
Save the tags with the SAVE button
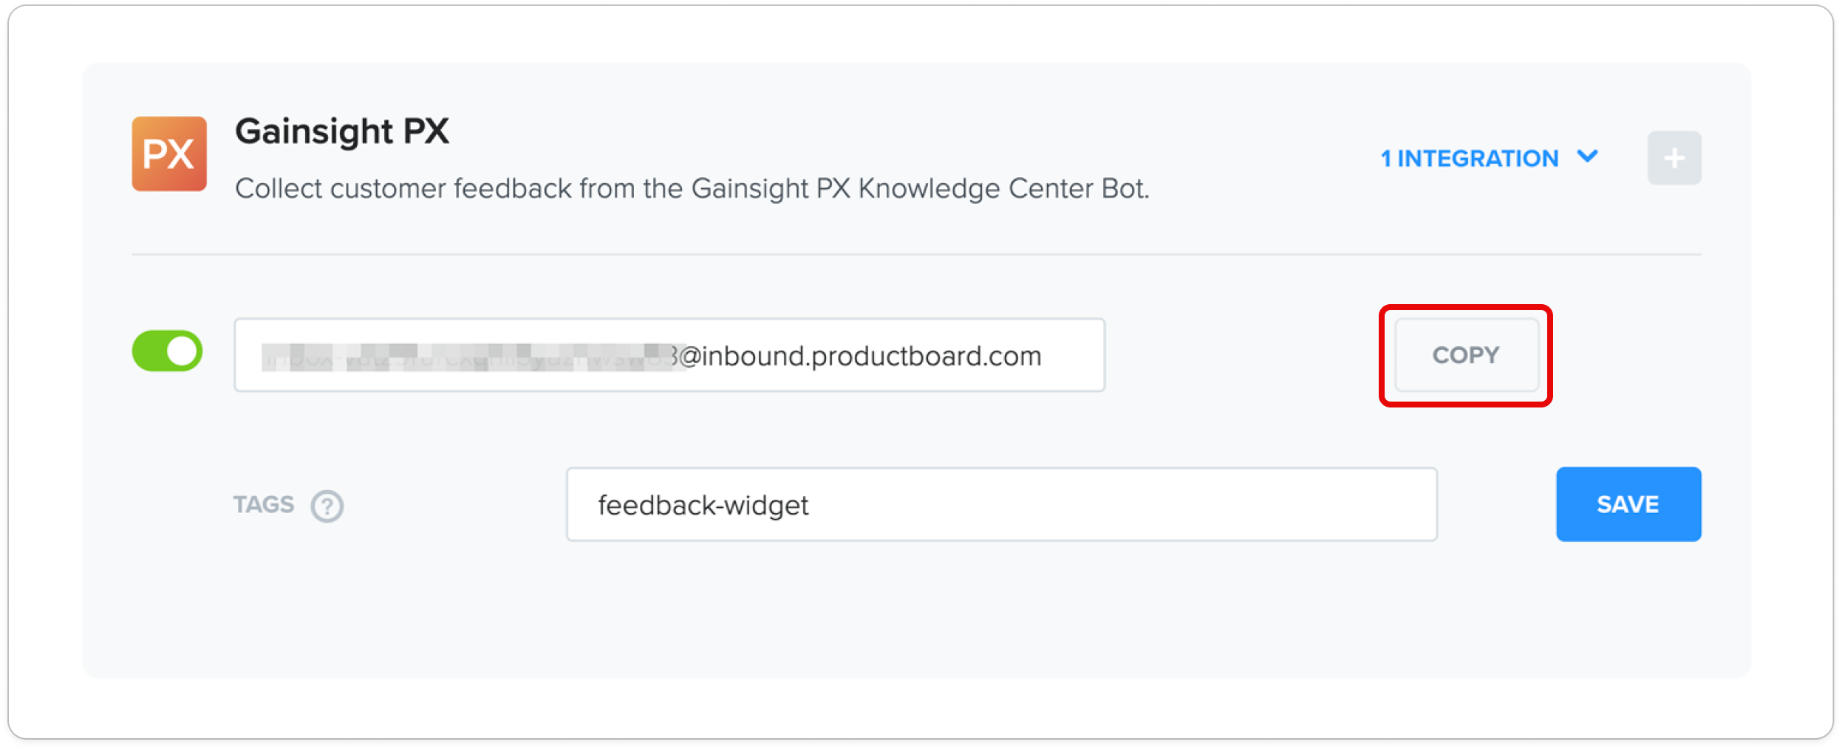pos(1628,504)
